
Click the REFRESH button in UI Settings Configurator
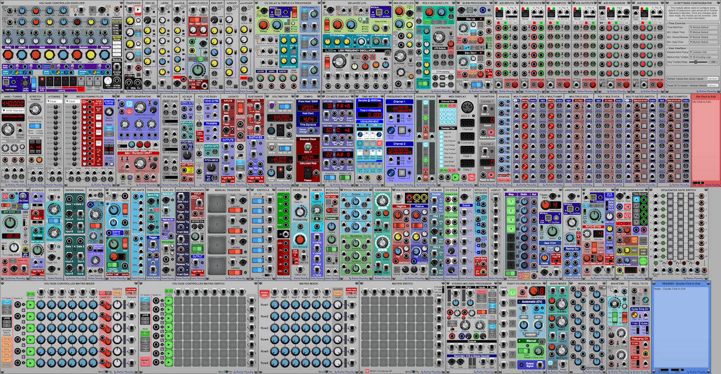pos(713,78)
